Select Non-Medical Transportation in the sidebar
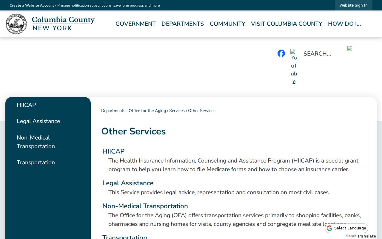 (x=36, y=142)
